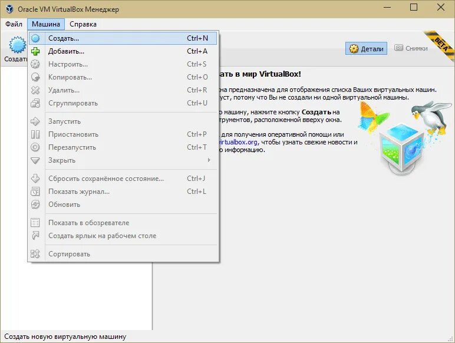The width and height of the screenshot is (455, 343).
Task: Select Приостановить menu entry
Action: [x=123, y=134]
